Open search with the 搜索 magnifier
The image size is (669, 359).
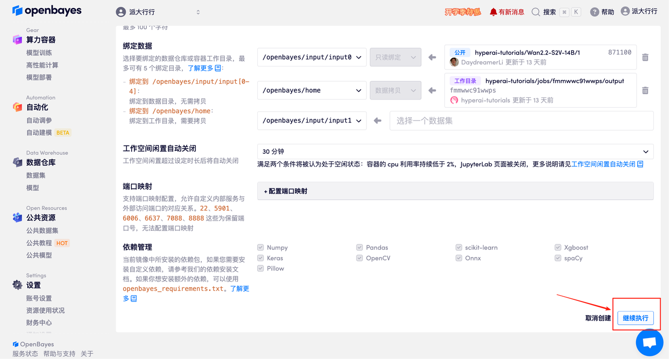pos(536,11)
